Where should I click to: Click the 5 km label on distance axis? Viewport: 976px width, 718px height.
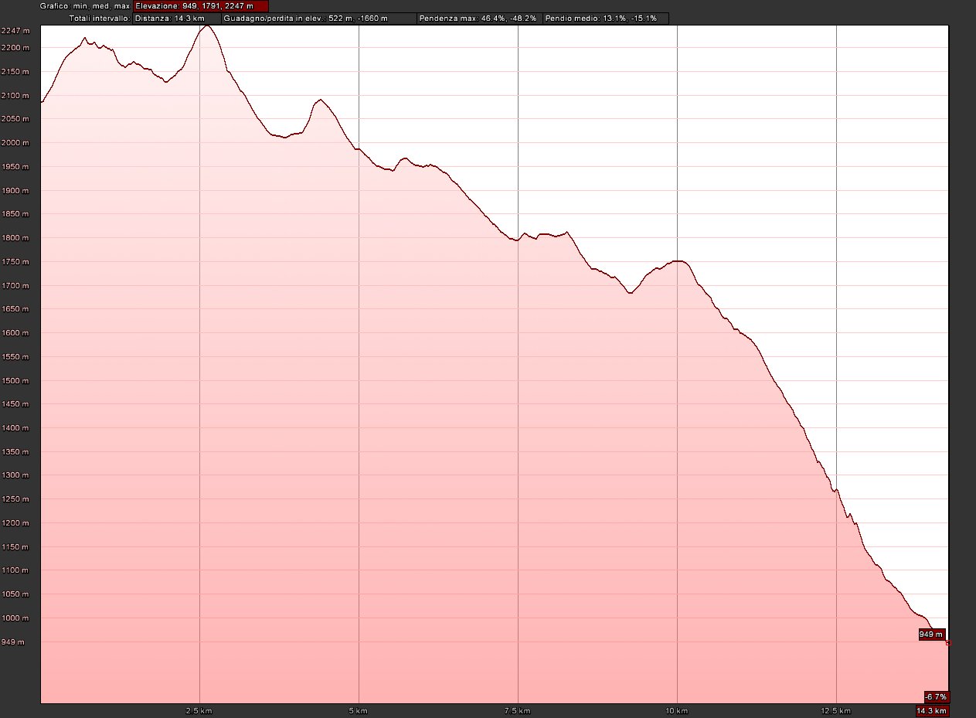359,710
